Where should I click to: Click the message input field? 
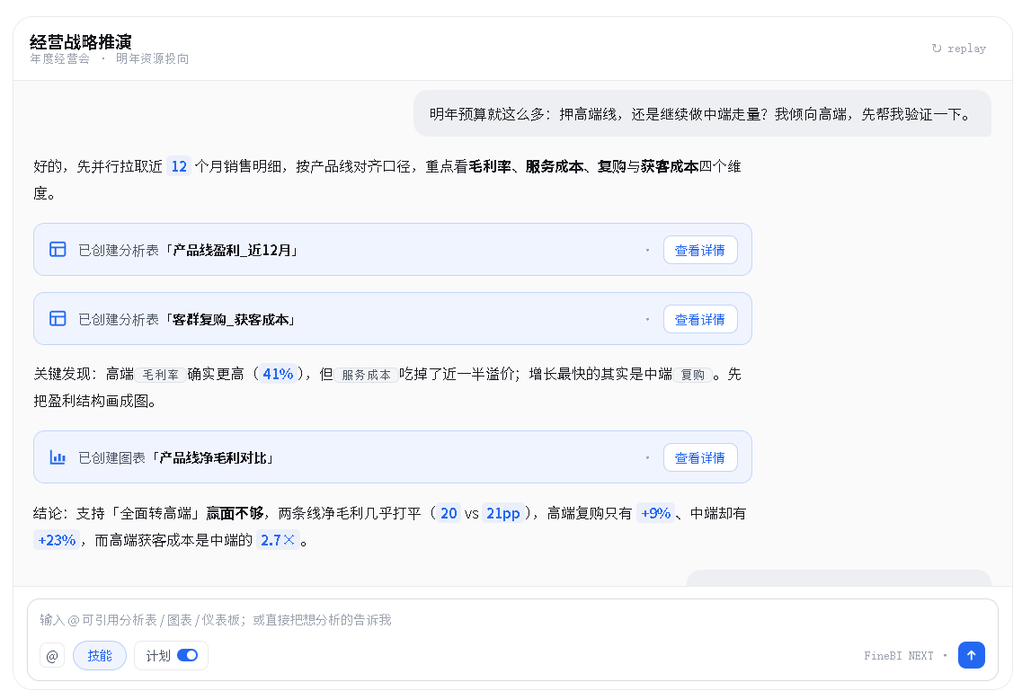[512, 620]
